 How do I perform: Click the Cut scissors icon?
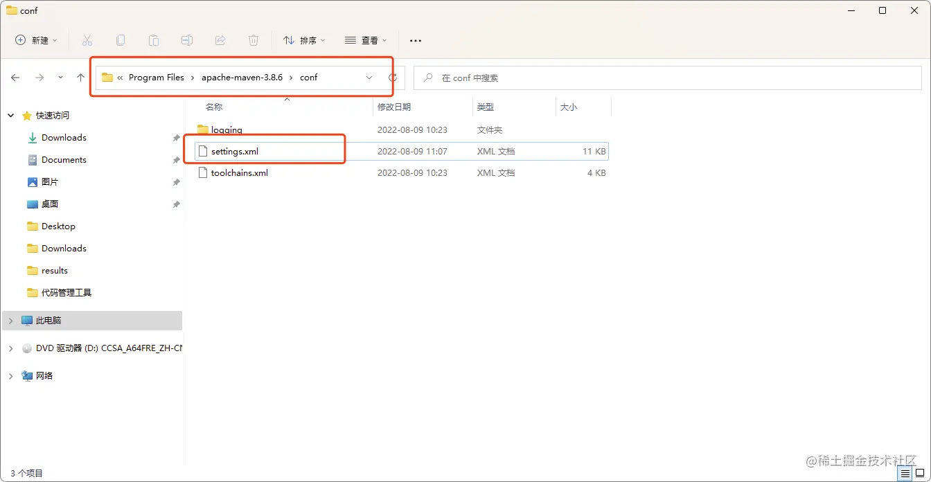[87, 40]
